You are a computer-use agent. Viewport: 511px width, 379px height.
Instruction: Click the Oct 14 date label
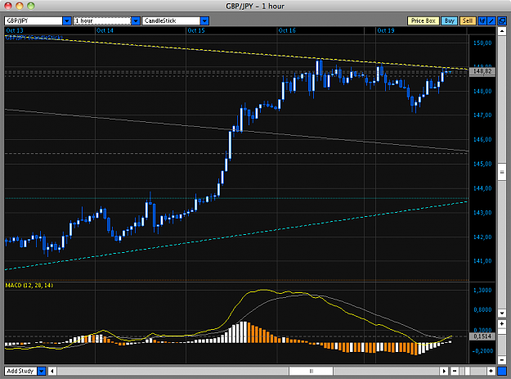click(105, 30)
